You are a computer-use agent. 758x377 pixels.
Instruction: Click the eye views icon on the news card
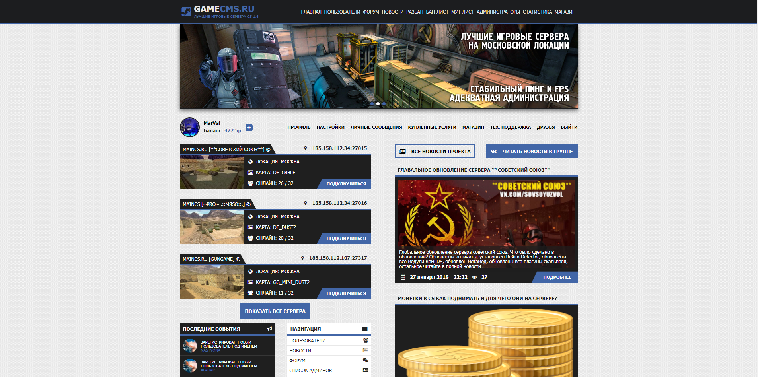pyautogui.click(x=474, y=277)
